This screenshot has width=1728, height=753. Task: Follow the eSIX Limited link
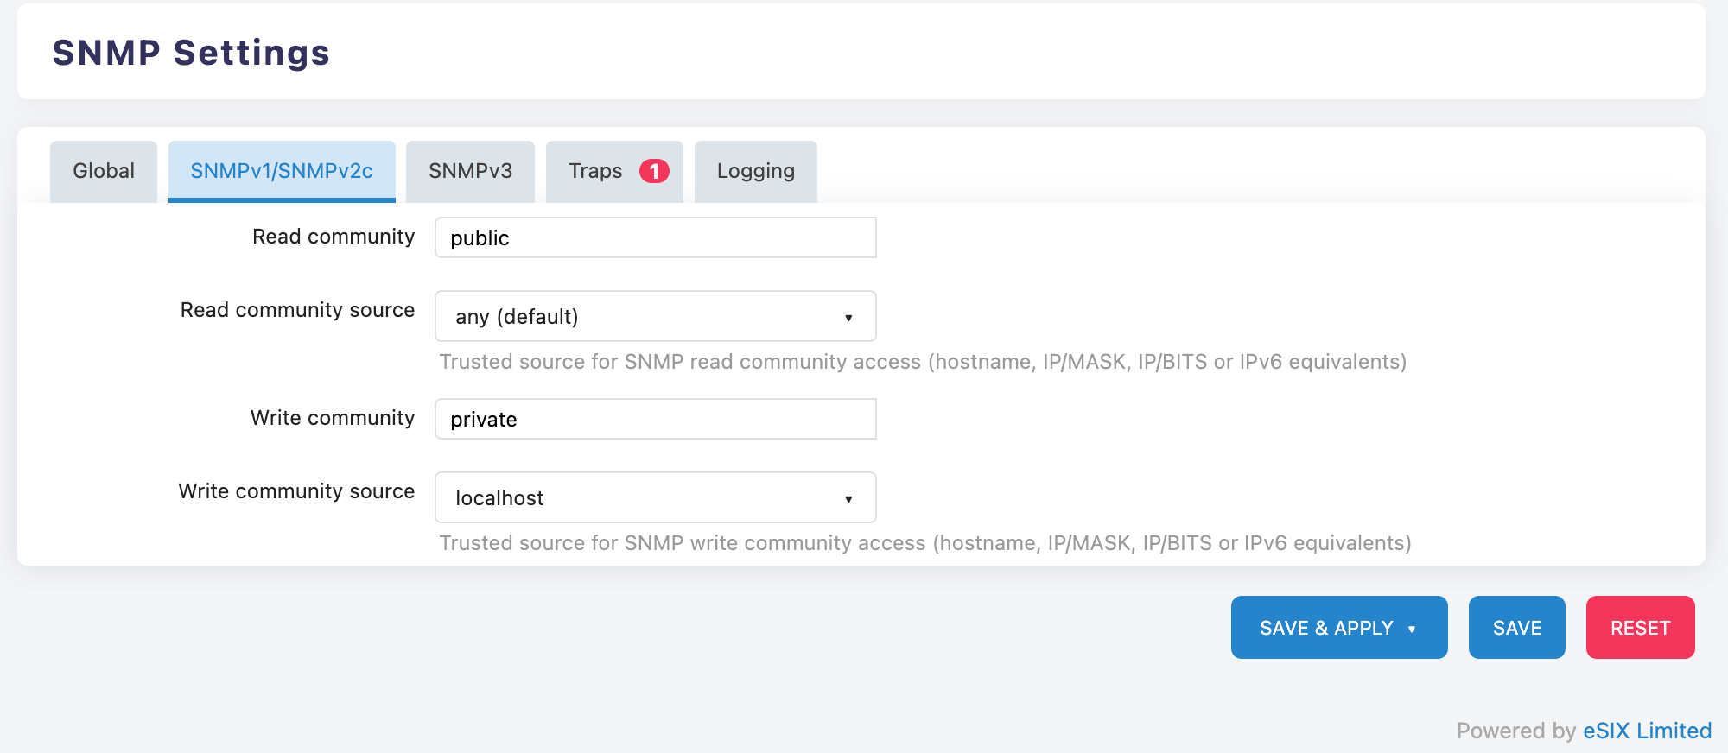click(x=1647, y=731)
